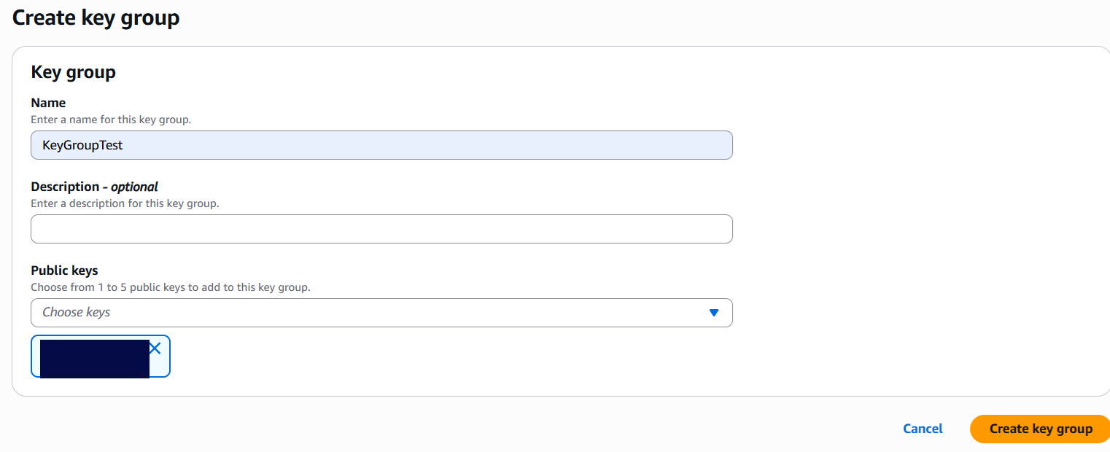Click the Public keys label

click(64, 270)
